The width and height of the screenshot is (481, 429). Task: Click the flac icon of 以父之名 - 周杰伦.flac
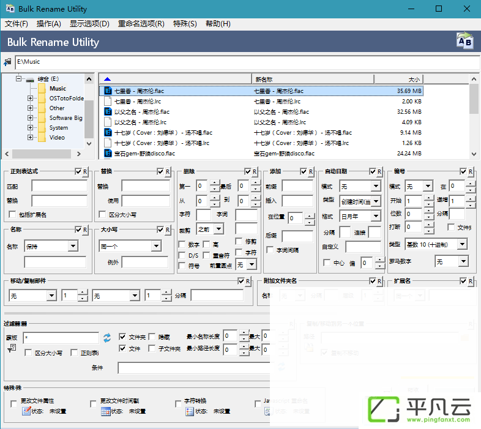click(108, 112)
